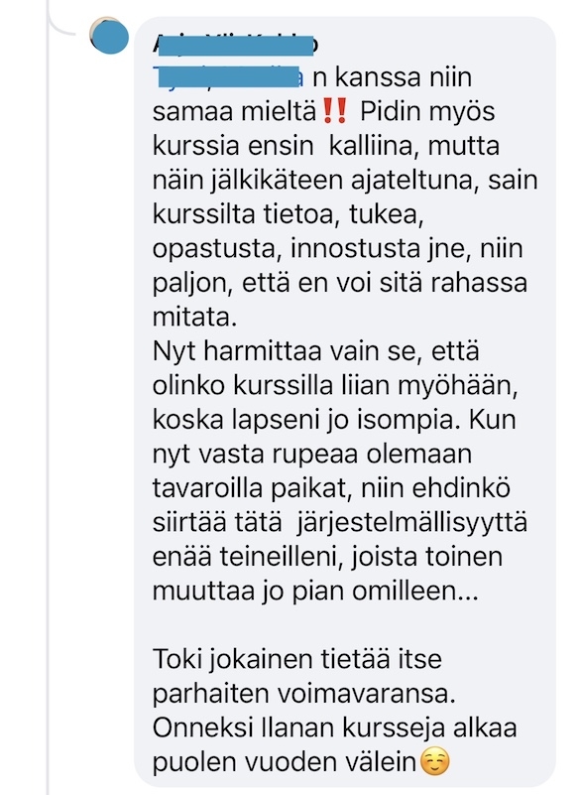Open the commenter's round profile avatar

[109, 36]
